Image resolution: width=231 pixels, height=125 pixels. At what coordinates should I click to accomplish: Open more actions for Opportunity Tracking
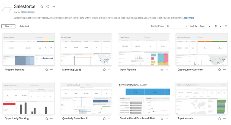pos(52,119)
